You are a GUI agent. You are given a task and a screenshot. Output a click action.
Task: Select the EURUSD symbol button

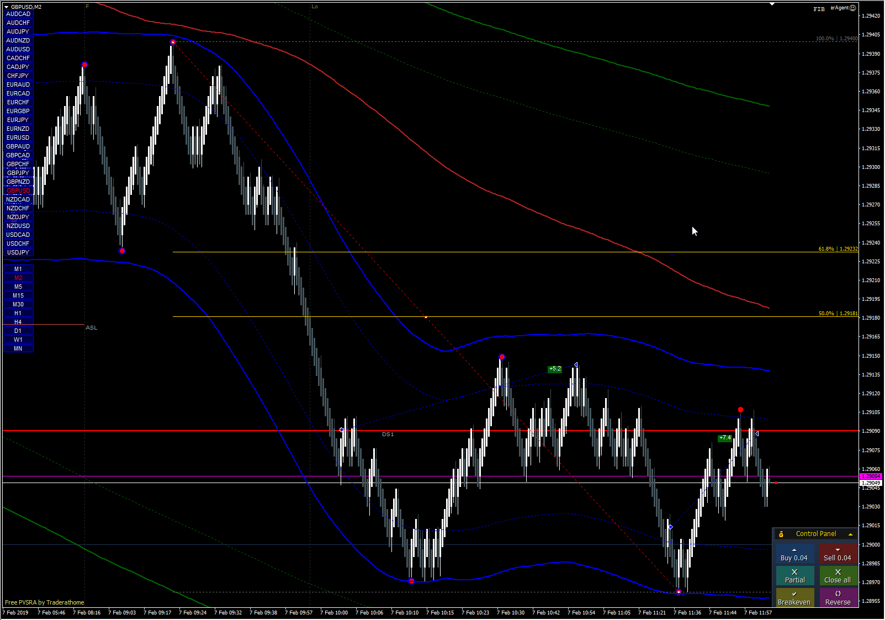click(18, 137)
